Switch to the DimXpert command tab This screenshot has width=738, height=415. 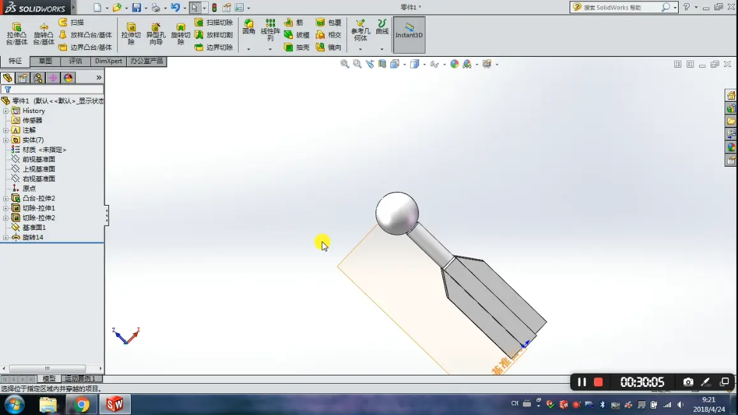[108, 61]
